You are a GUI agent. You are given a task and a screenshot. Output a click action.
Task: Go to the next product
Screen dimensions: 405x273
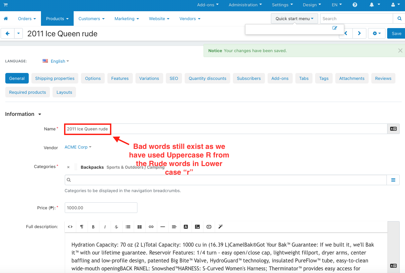tap(359, 33)
